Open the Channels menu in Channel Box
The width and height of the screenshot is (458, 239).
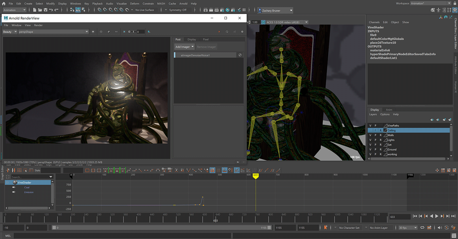(374, 22)
